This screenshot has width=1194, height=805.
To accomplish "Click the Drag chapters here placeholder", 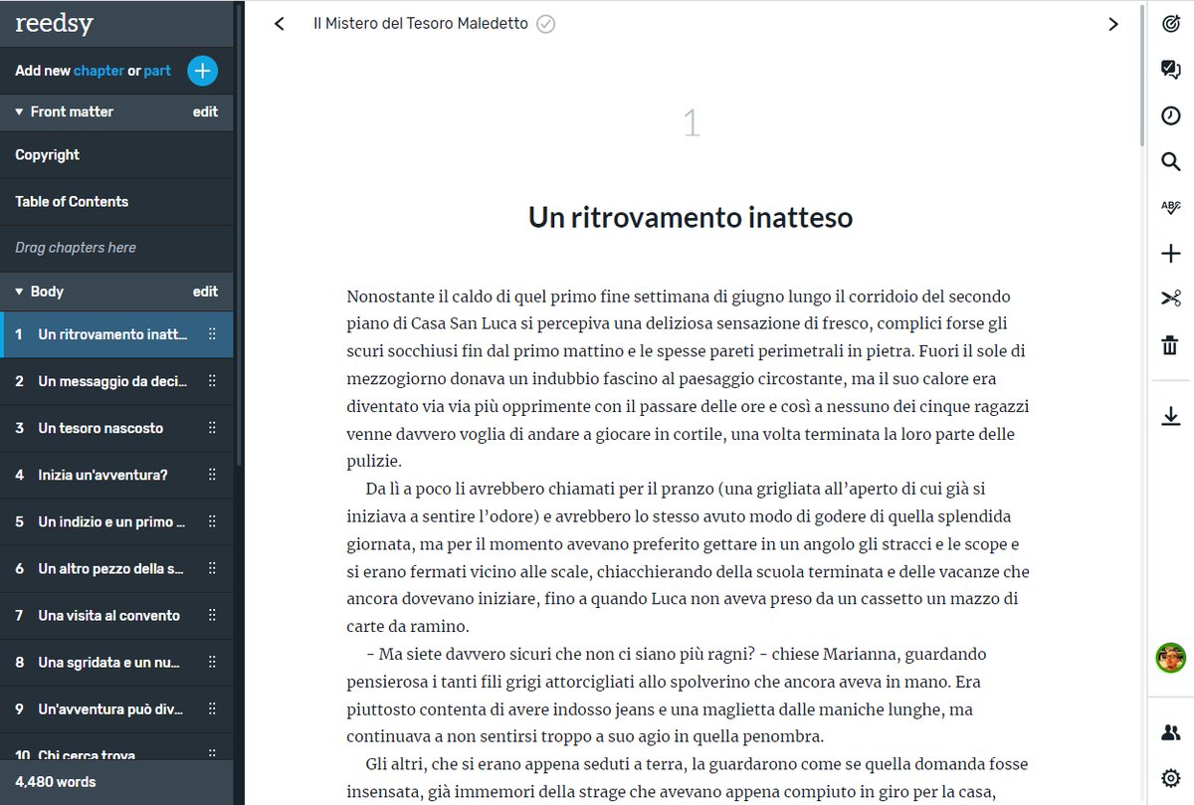I will click(76, 248).
